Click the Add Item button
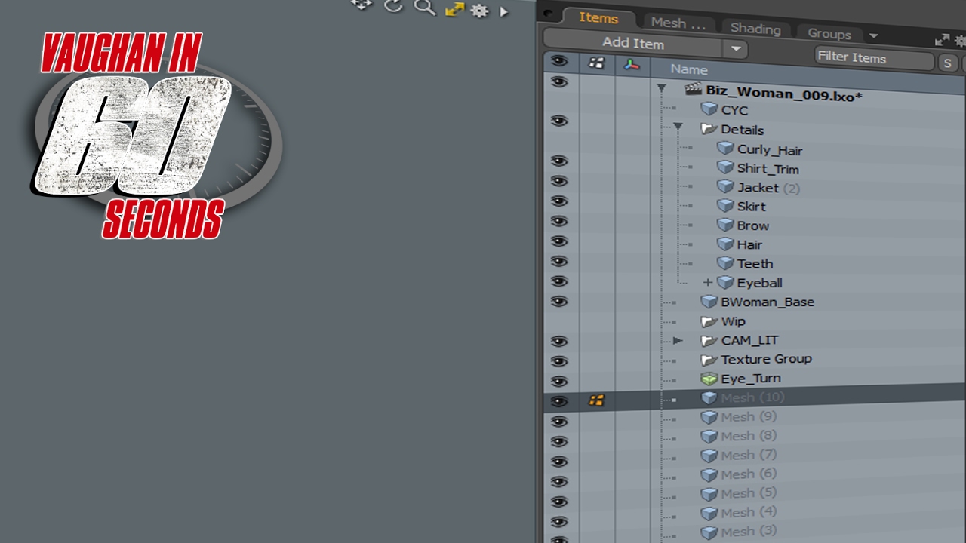This screenshot has width=966, height=543. pos(633,44)
